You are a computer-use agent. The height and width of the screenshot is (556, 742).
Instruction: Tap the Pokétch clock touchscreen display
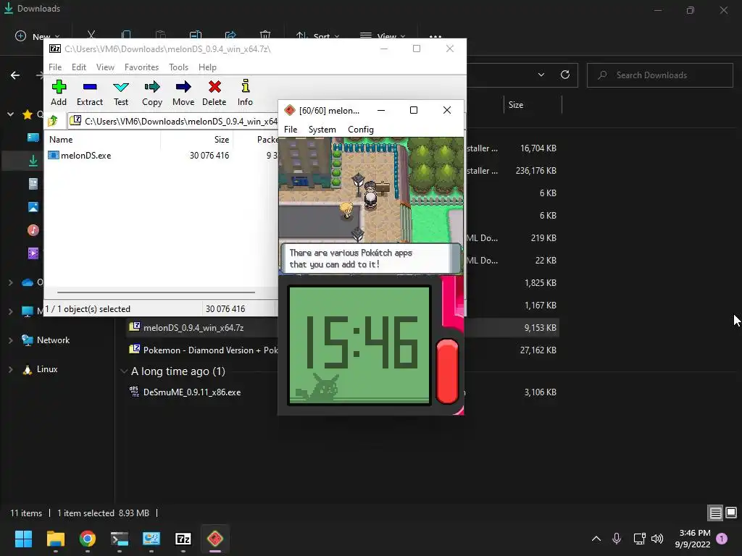pyautogui.click(x=359, y=345)
